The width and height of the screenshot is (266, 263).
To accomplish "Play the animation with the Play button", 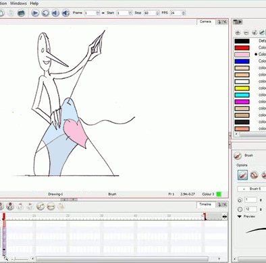I will [35, 13].
